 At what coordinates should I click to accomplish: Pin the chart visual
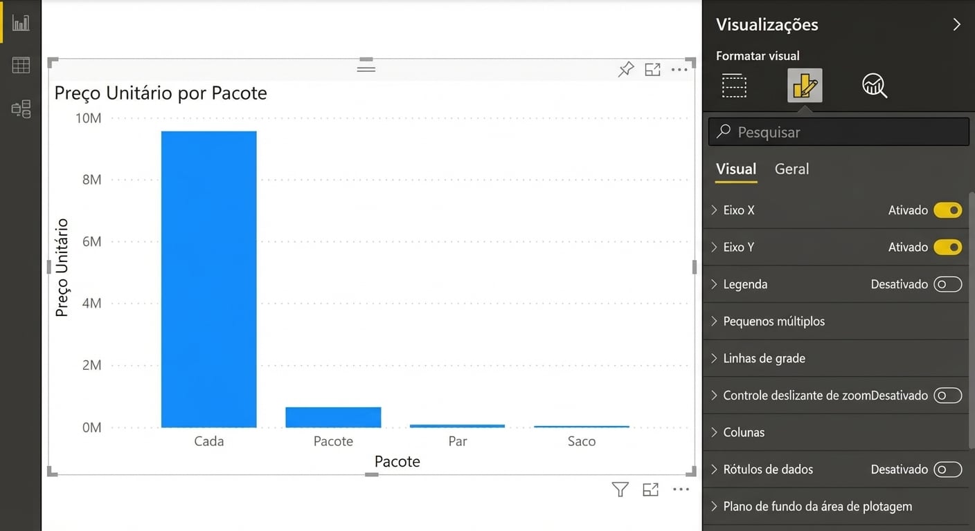[x=626, y=69]
